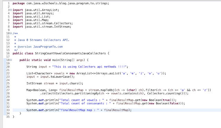The image size is (221, 128).
Task: Click the import java.util.ArrayList statement
Action: tap(36, 10)
